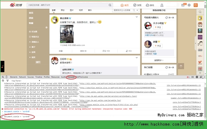207x129 pixels.
Task: Switch to DevTools Sources tab
Action: [31, 77]
